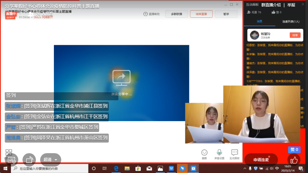Launch Microsoft Edge from taskbar
Viewport: 308px width, 173px height.
coord(116,169)
